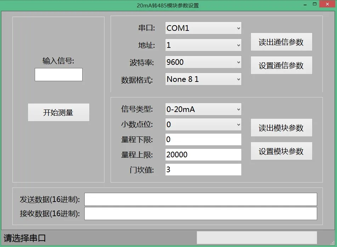This screenshot has width=337, height=247.
Task: Start measurement with 开始测量 button
Action: pos(58,112)
